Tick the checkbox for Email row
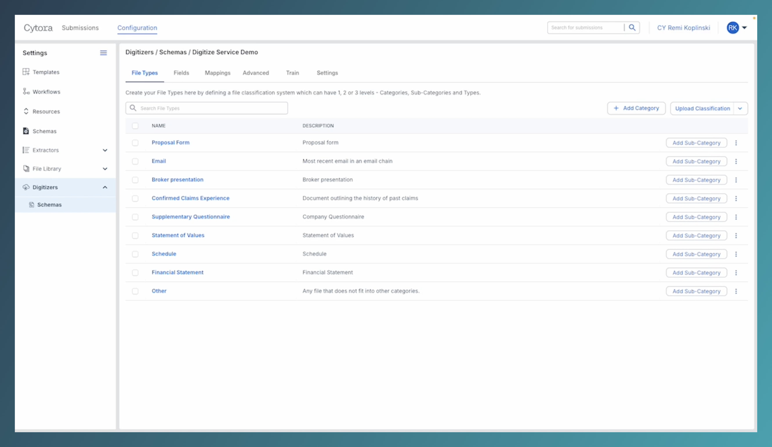The height and width of the screenshot is (447, 772). (135, 161)
